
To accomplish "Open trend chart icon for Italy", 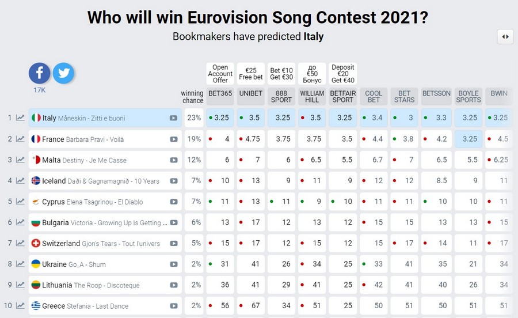I will 20,118.
